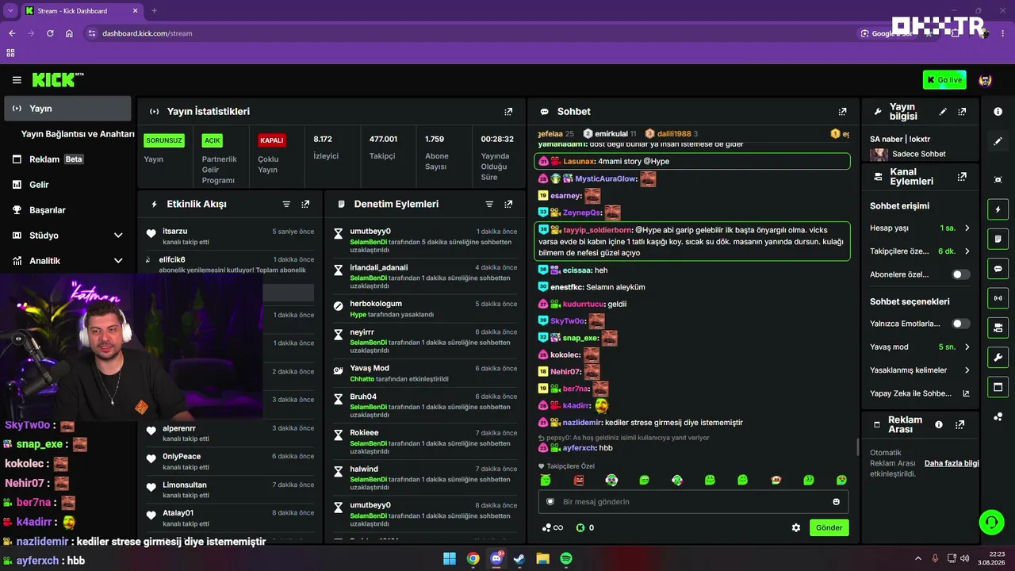Show Reklam Arası info tooltip icon
1015x571 pixels.
pos(939,424)
